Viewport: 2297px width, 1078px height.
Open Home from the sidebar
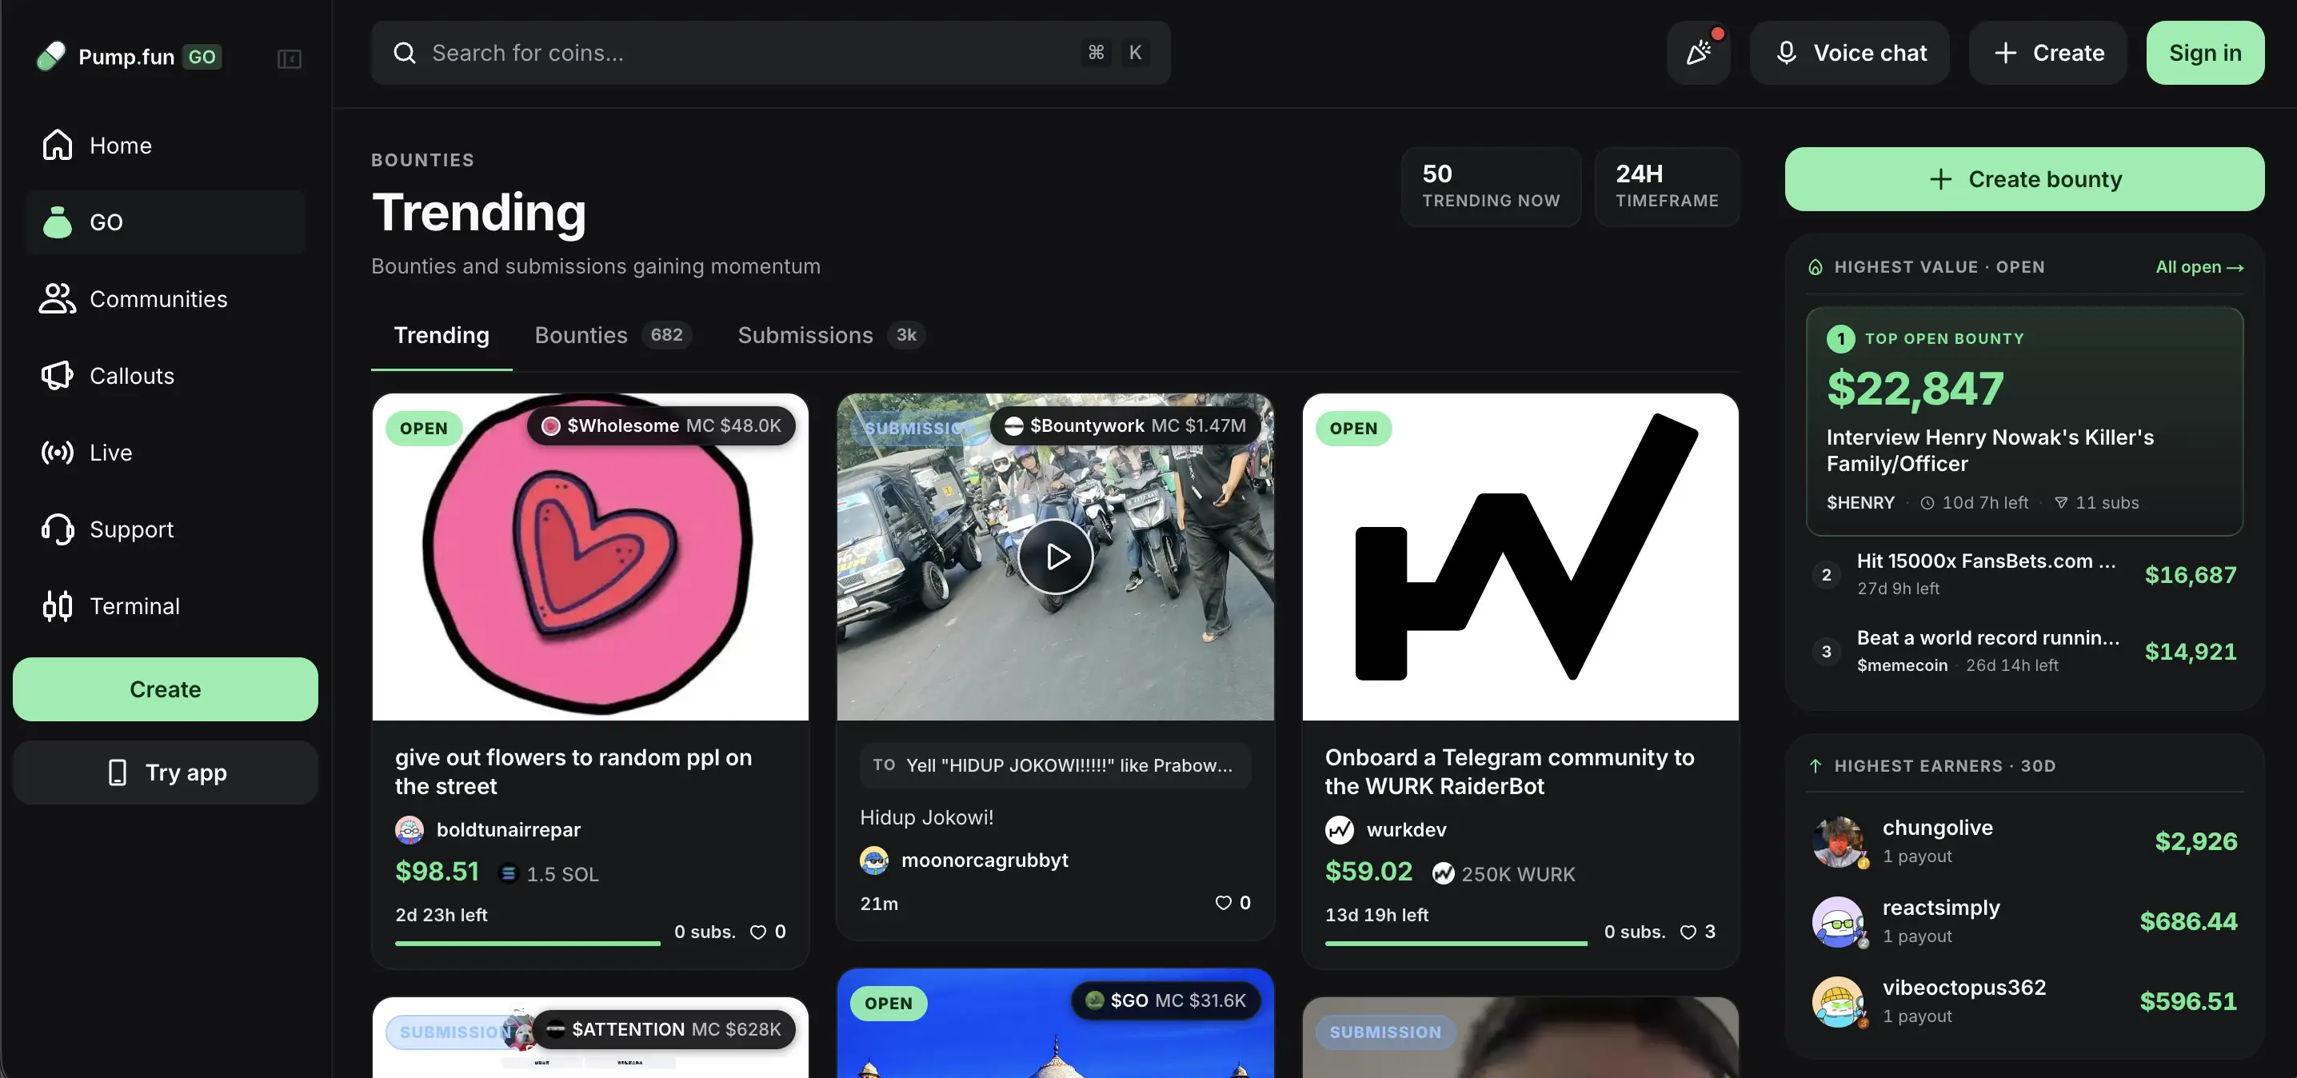point(166,146)
